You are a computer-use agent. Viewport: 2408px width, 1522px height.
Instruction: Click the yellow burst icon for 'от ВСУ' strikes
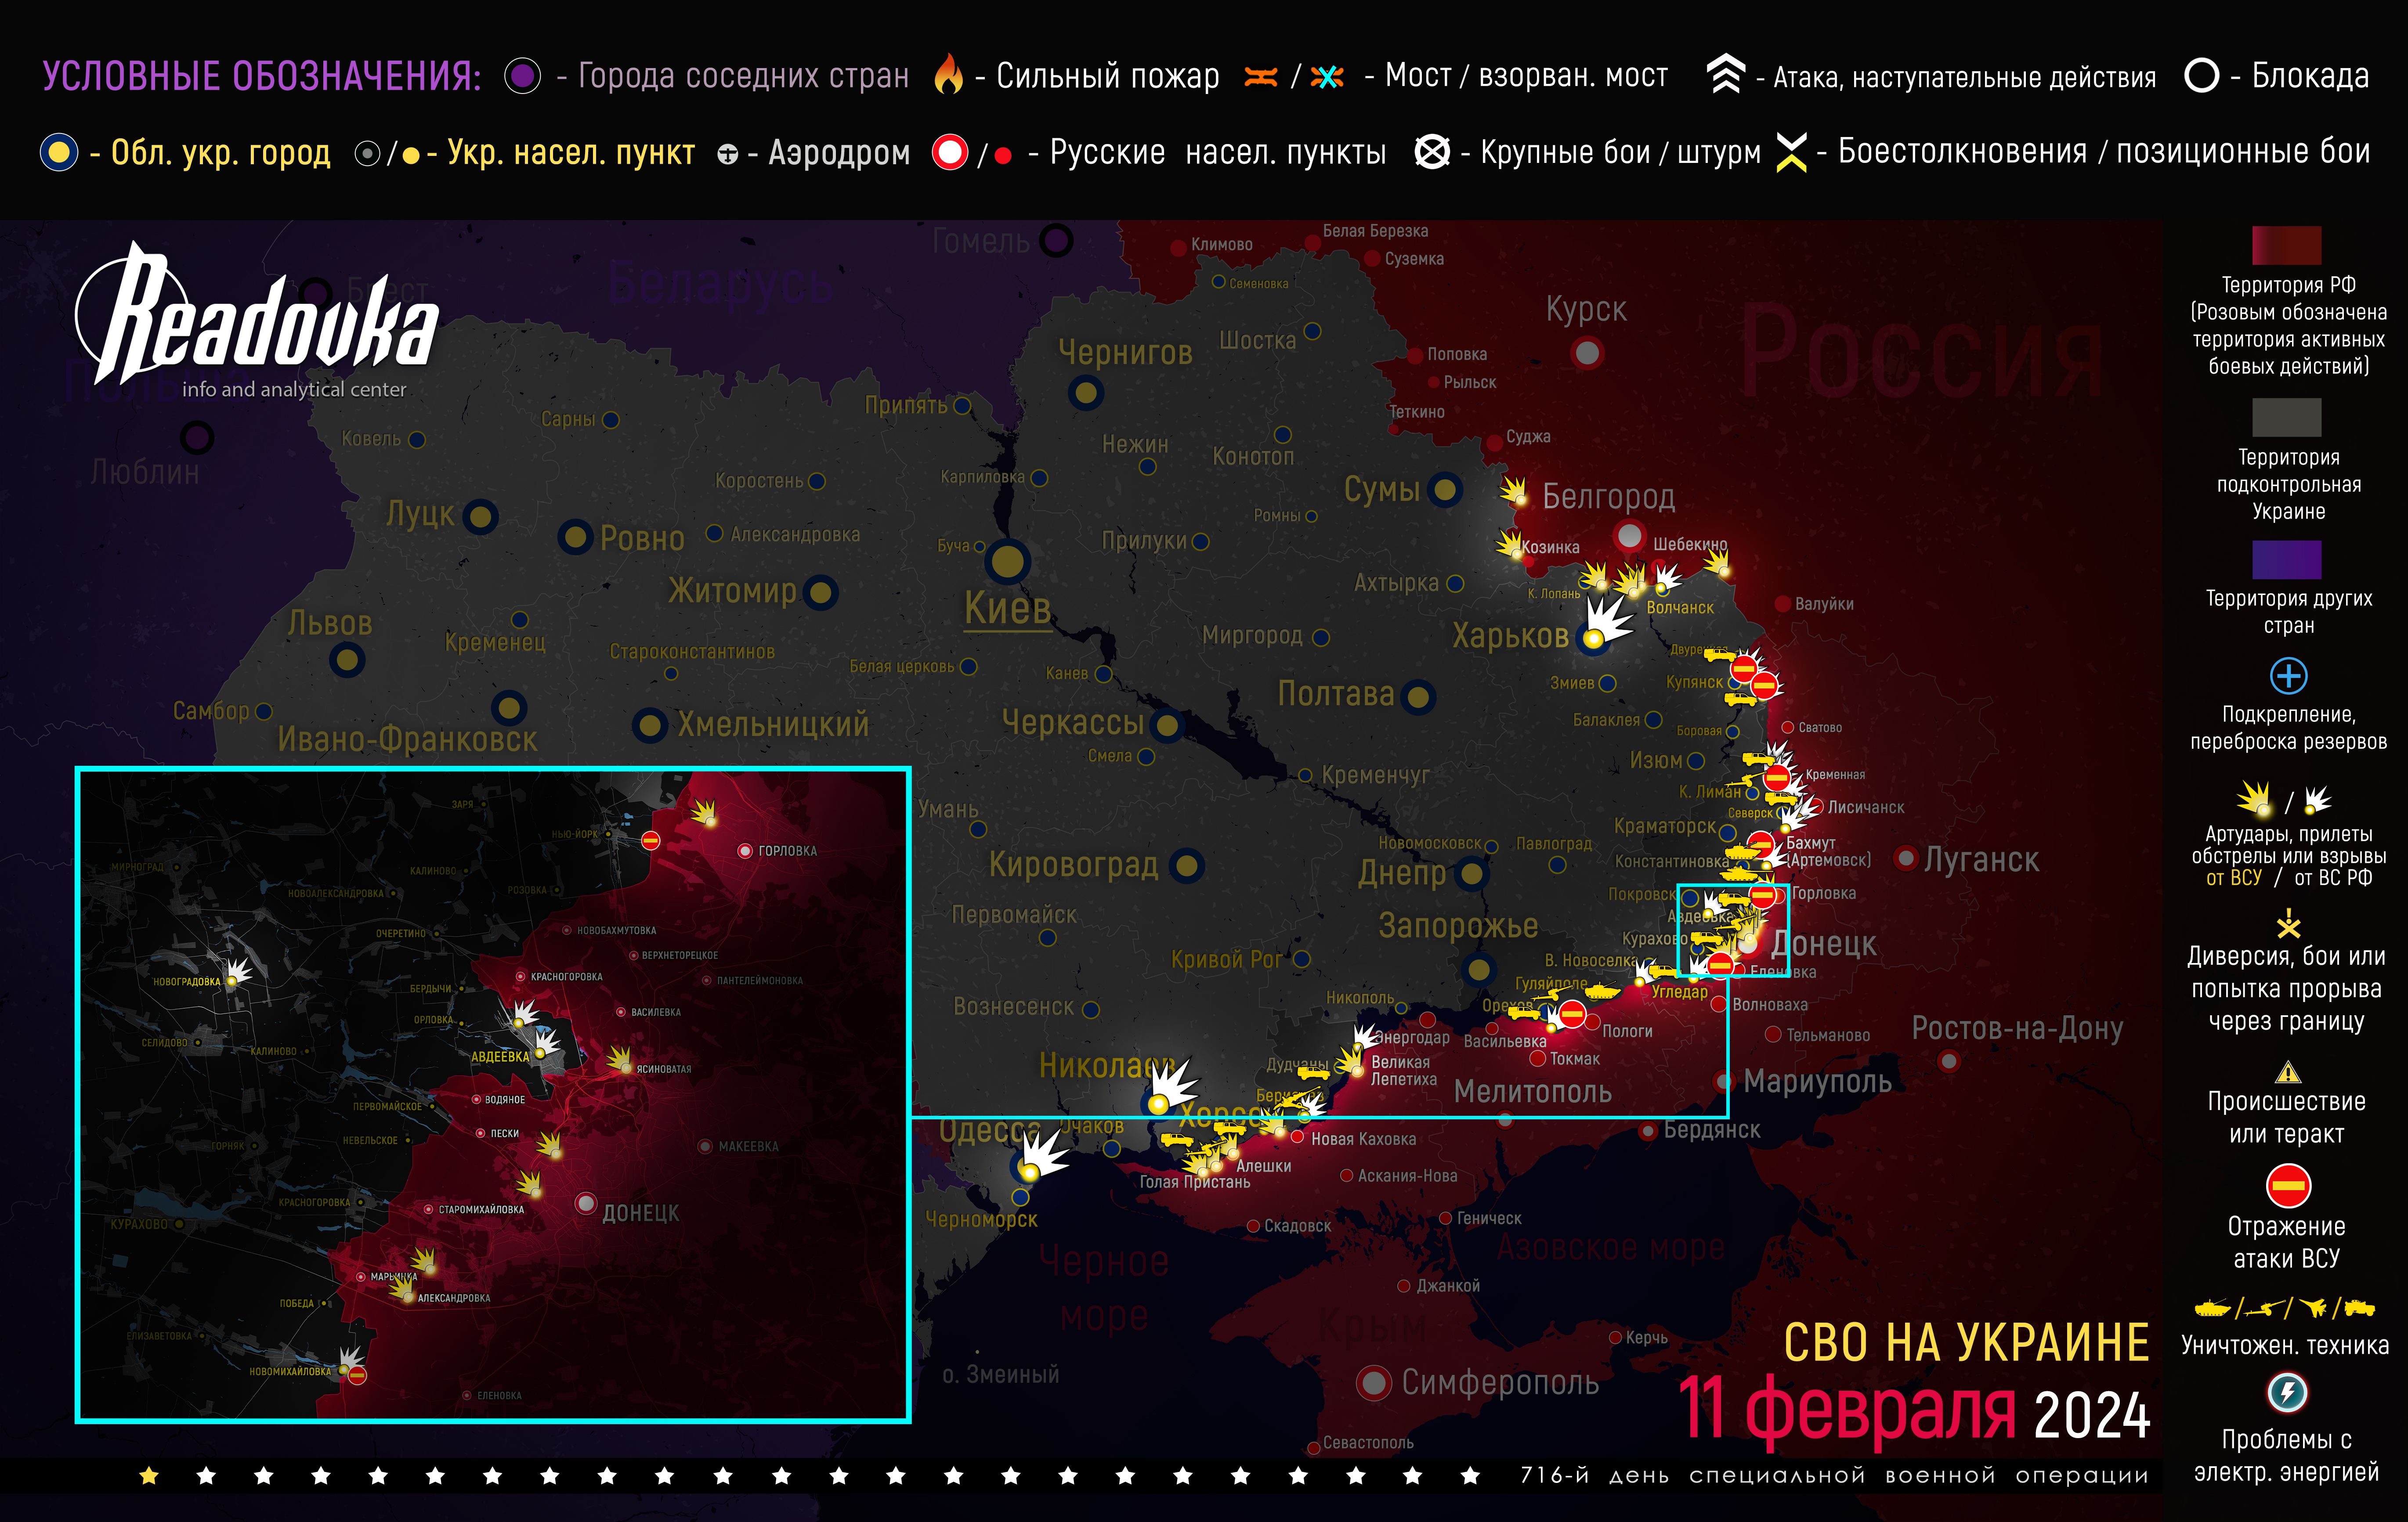(x=2255, y=799)
